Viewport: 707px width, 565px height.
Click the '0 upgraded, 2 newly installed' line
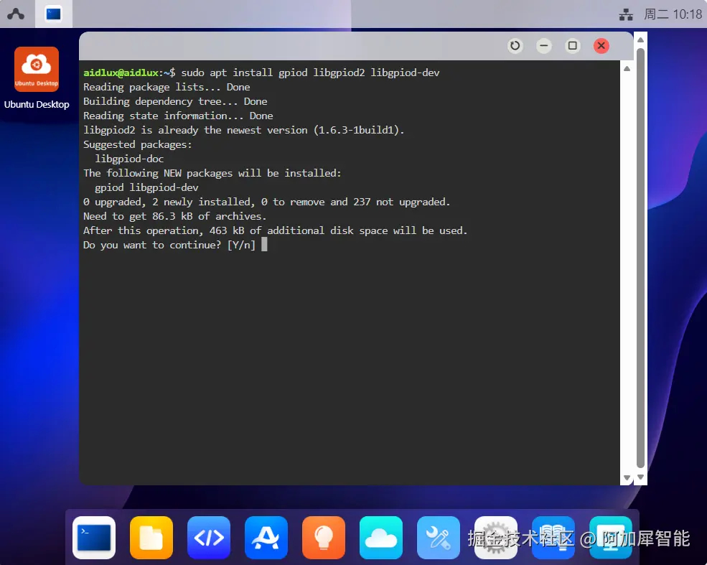(x=266, y=202)
